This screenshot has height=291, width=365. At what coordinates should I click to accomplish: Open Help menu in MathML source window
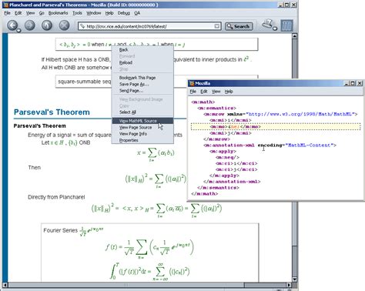tap(229, 92)
